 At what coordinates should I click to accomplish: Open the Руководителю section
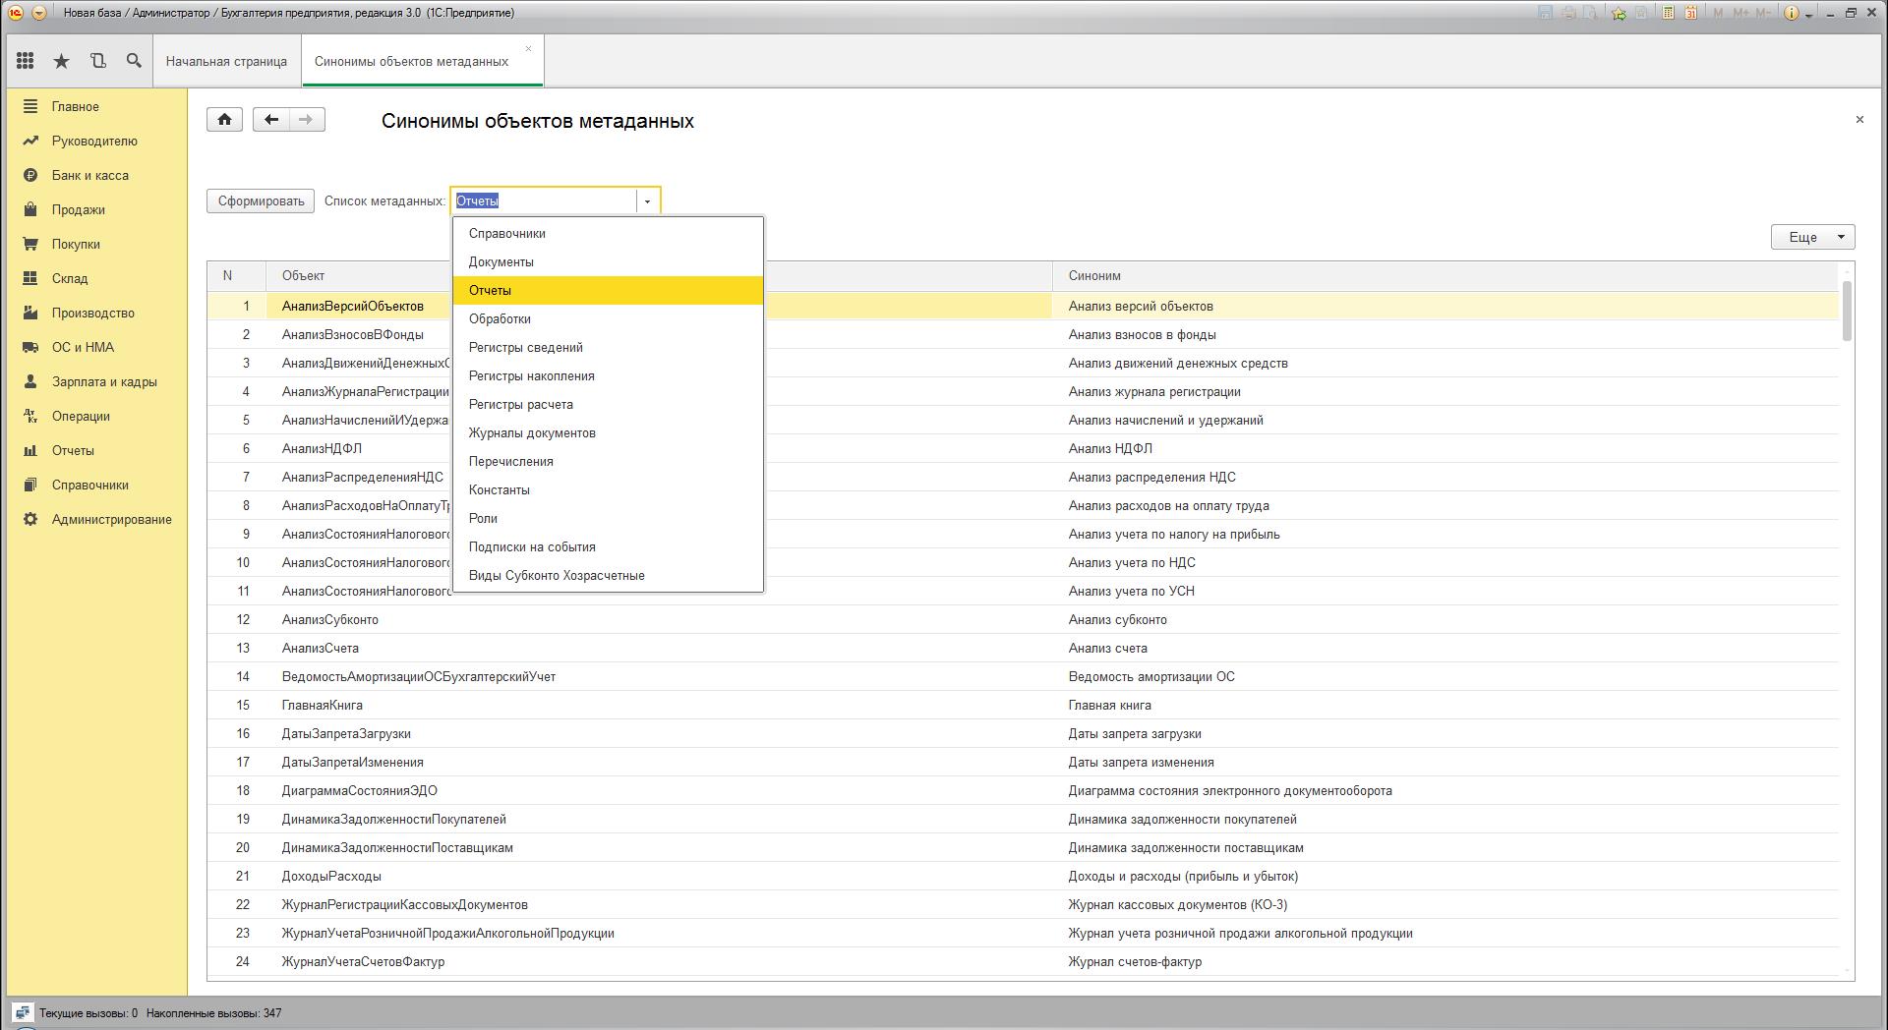(x=97, y=141)
